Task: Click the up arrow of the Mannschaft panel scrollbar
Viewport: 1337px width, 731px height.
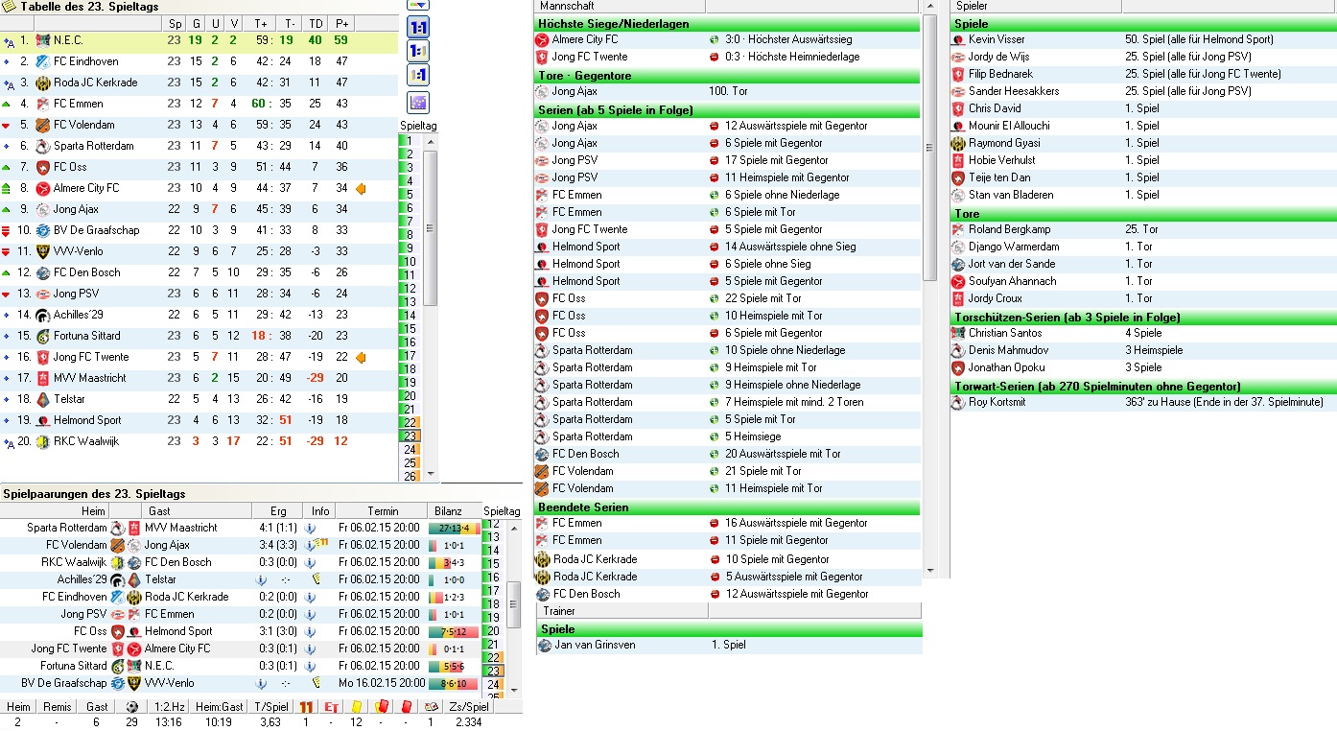Action: 929,7
